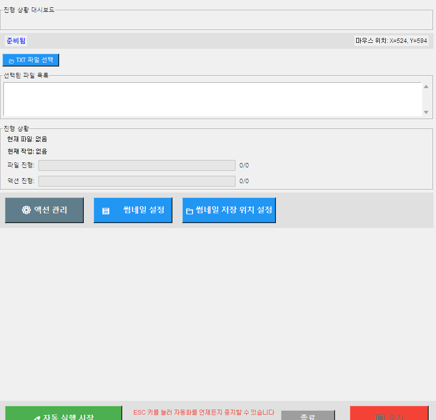This screenshot has height=420, width=436.
Task: Open the TXT 파일 선택 file picker
Action: (x=31, y=60)
